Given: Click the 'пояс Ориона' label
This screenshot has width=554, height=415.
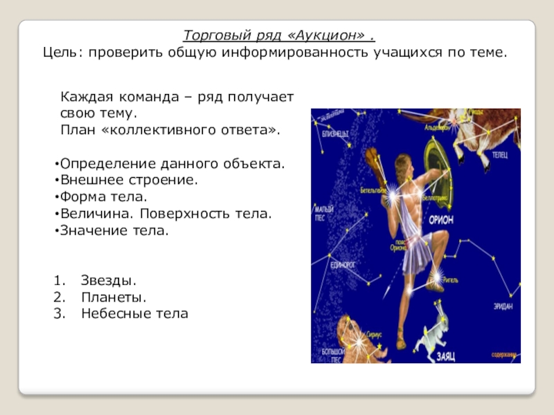Looking at the screenshot, I should (398, 245).
